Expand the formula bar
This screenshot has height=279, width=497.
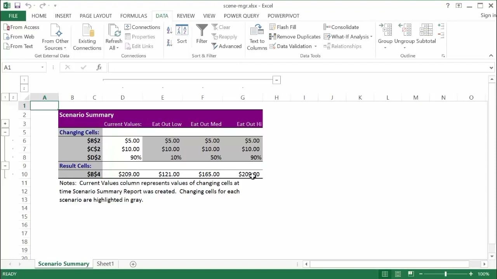click(x=492, y=67)
